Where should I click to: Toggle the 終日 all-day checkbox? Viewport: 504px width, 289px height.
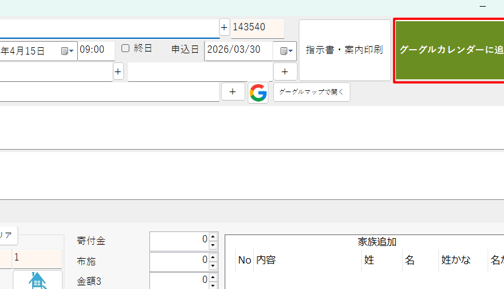[126, 48]
